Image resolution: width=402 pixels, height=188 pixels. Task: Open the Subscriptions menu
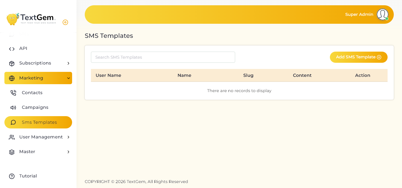(x=38, y=63)
